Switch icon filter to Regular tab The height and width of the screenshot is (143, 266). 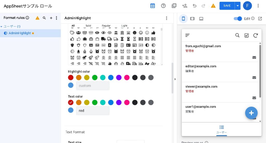106,26
